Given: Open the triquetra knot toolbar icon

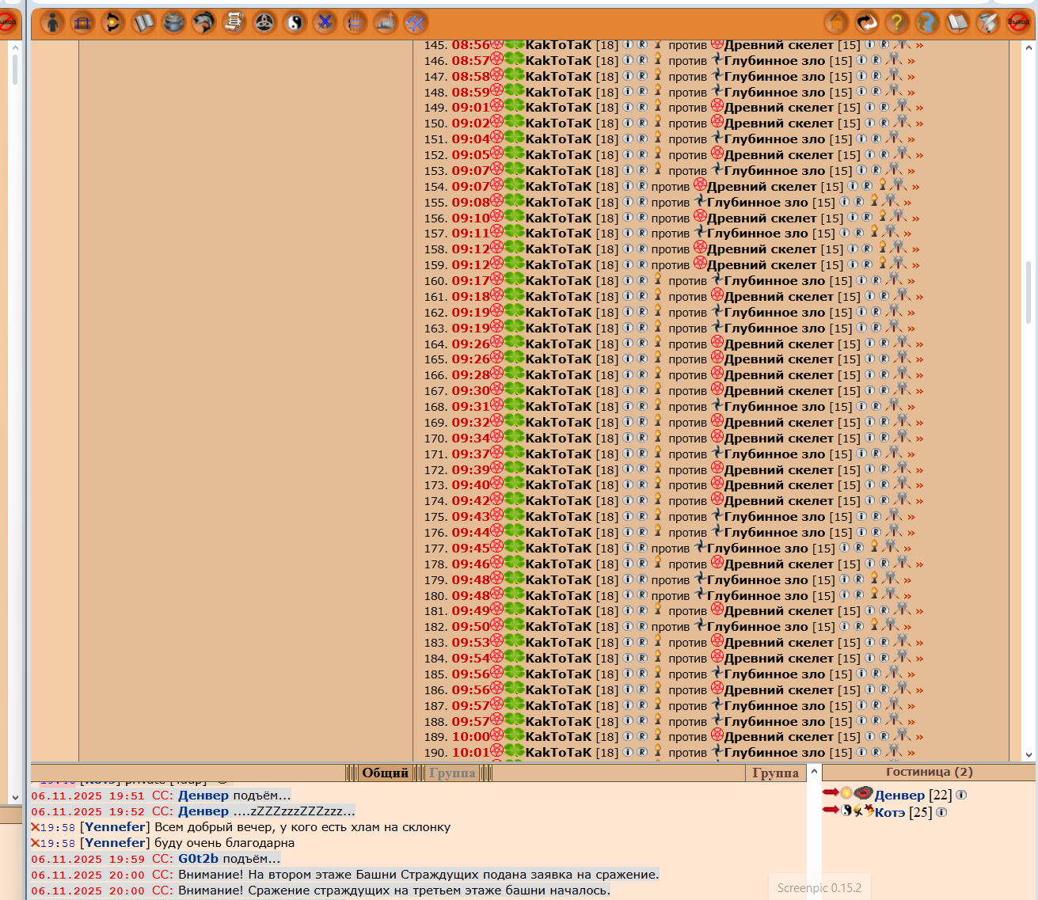Looking at the screenshot, I should 264,22.
